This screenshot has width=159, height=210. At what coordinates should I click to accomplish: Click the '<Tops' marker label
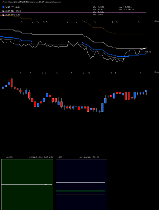click(156, 21)
